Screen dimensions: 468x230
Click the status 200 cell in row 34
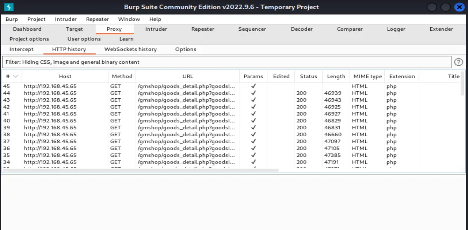pos(302,162)
